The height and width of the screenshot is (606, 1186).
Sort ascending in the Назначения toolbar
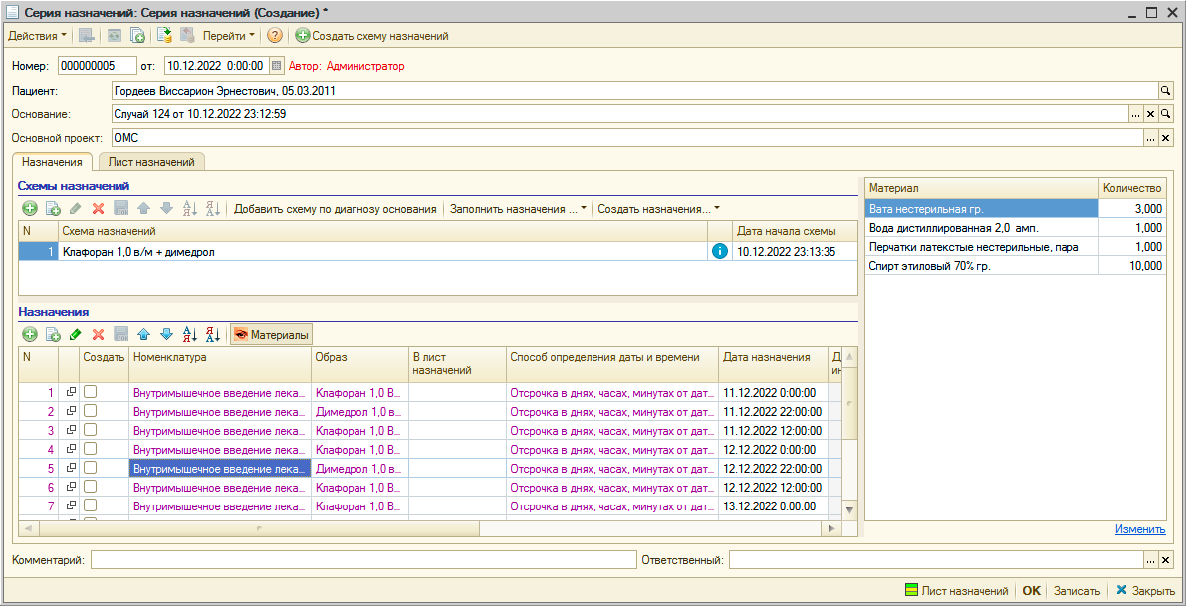pos(189,335)
